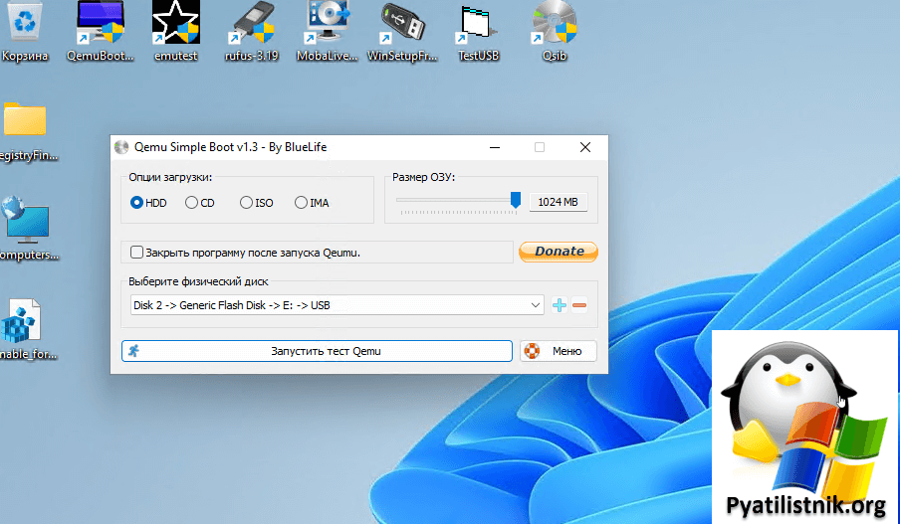This screenshot has height=524, width=900.
Task: Open the WinSetupFromUSB desktop icon
Action: (x=403, y=25)
